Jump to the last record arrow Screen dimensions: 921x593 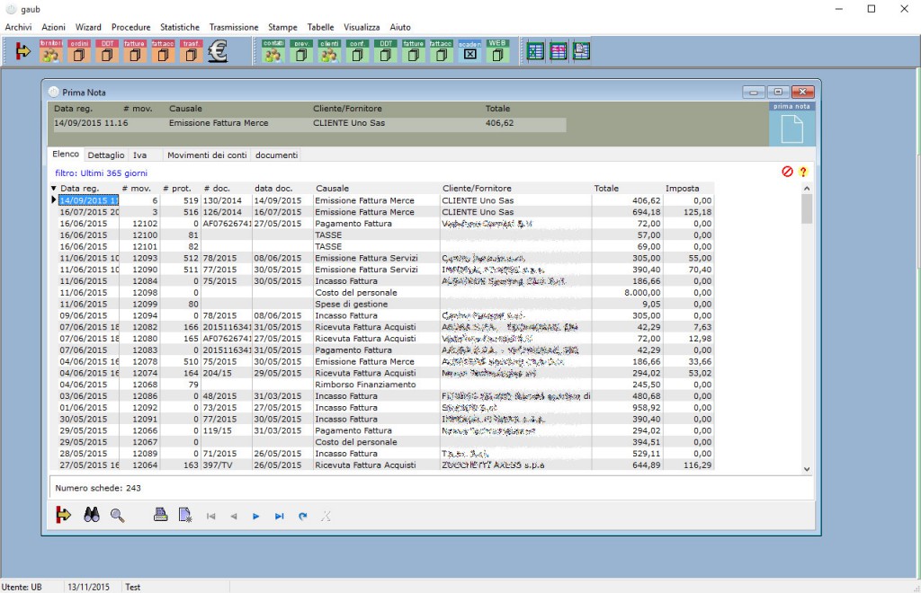(280, 516)
